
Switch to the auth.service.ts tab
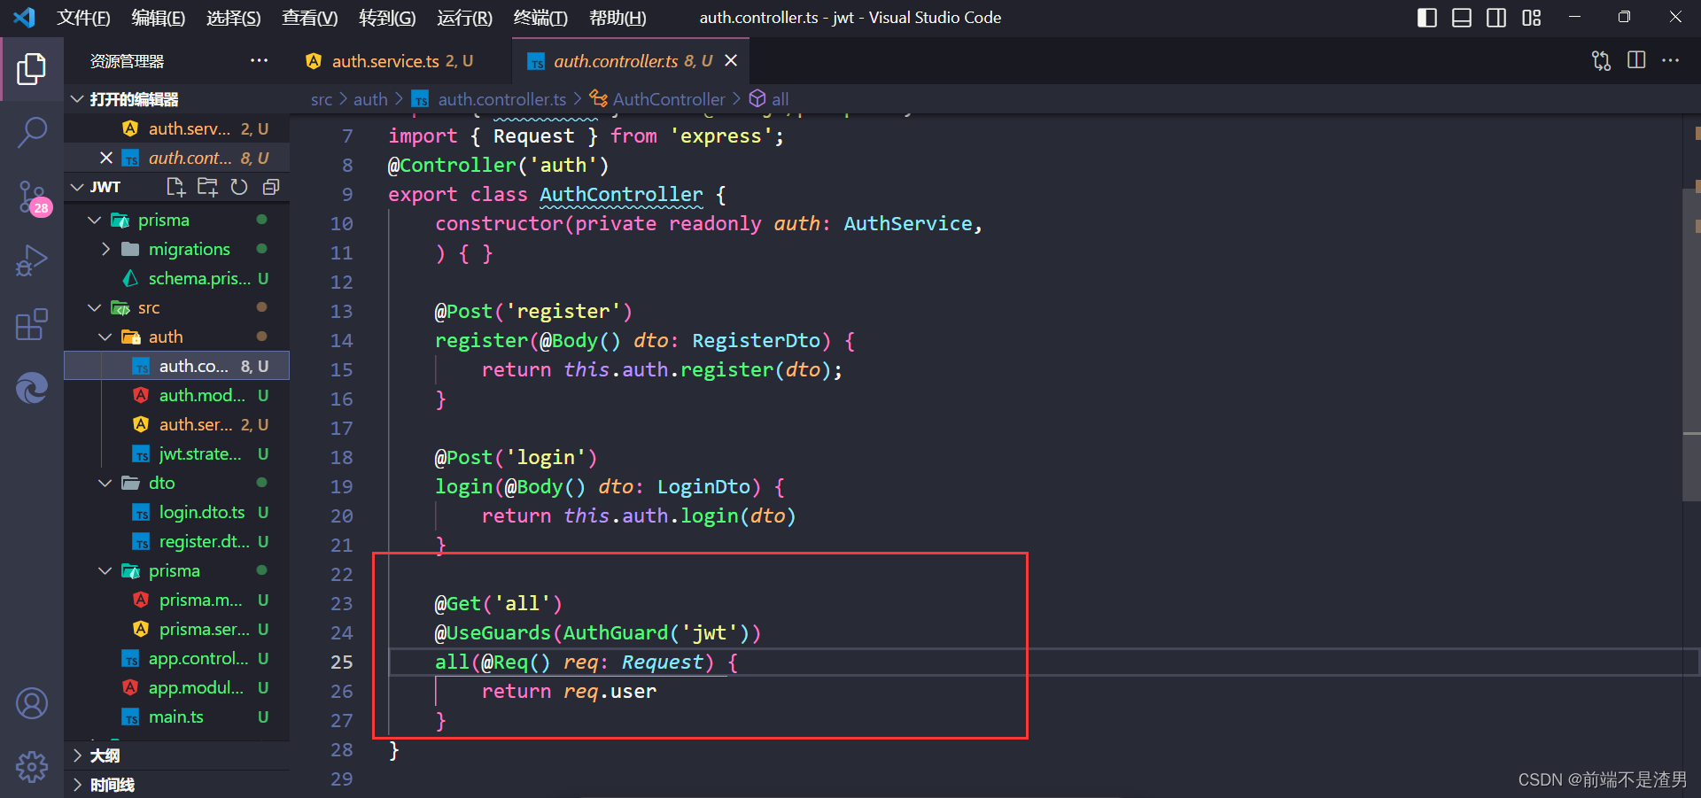[390, 60]
